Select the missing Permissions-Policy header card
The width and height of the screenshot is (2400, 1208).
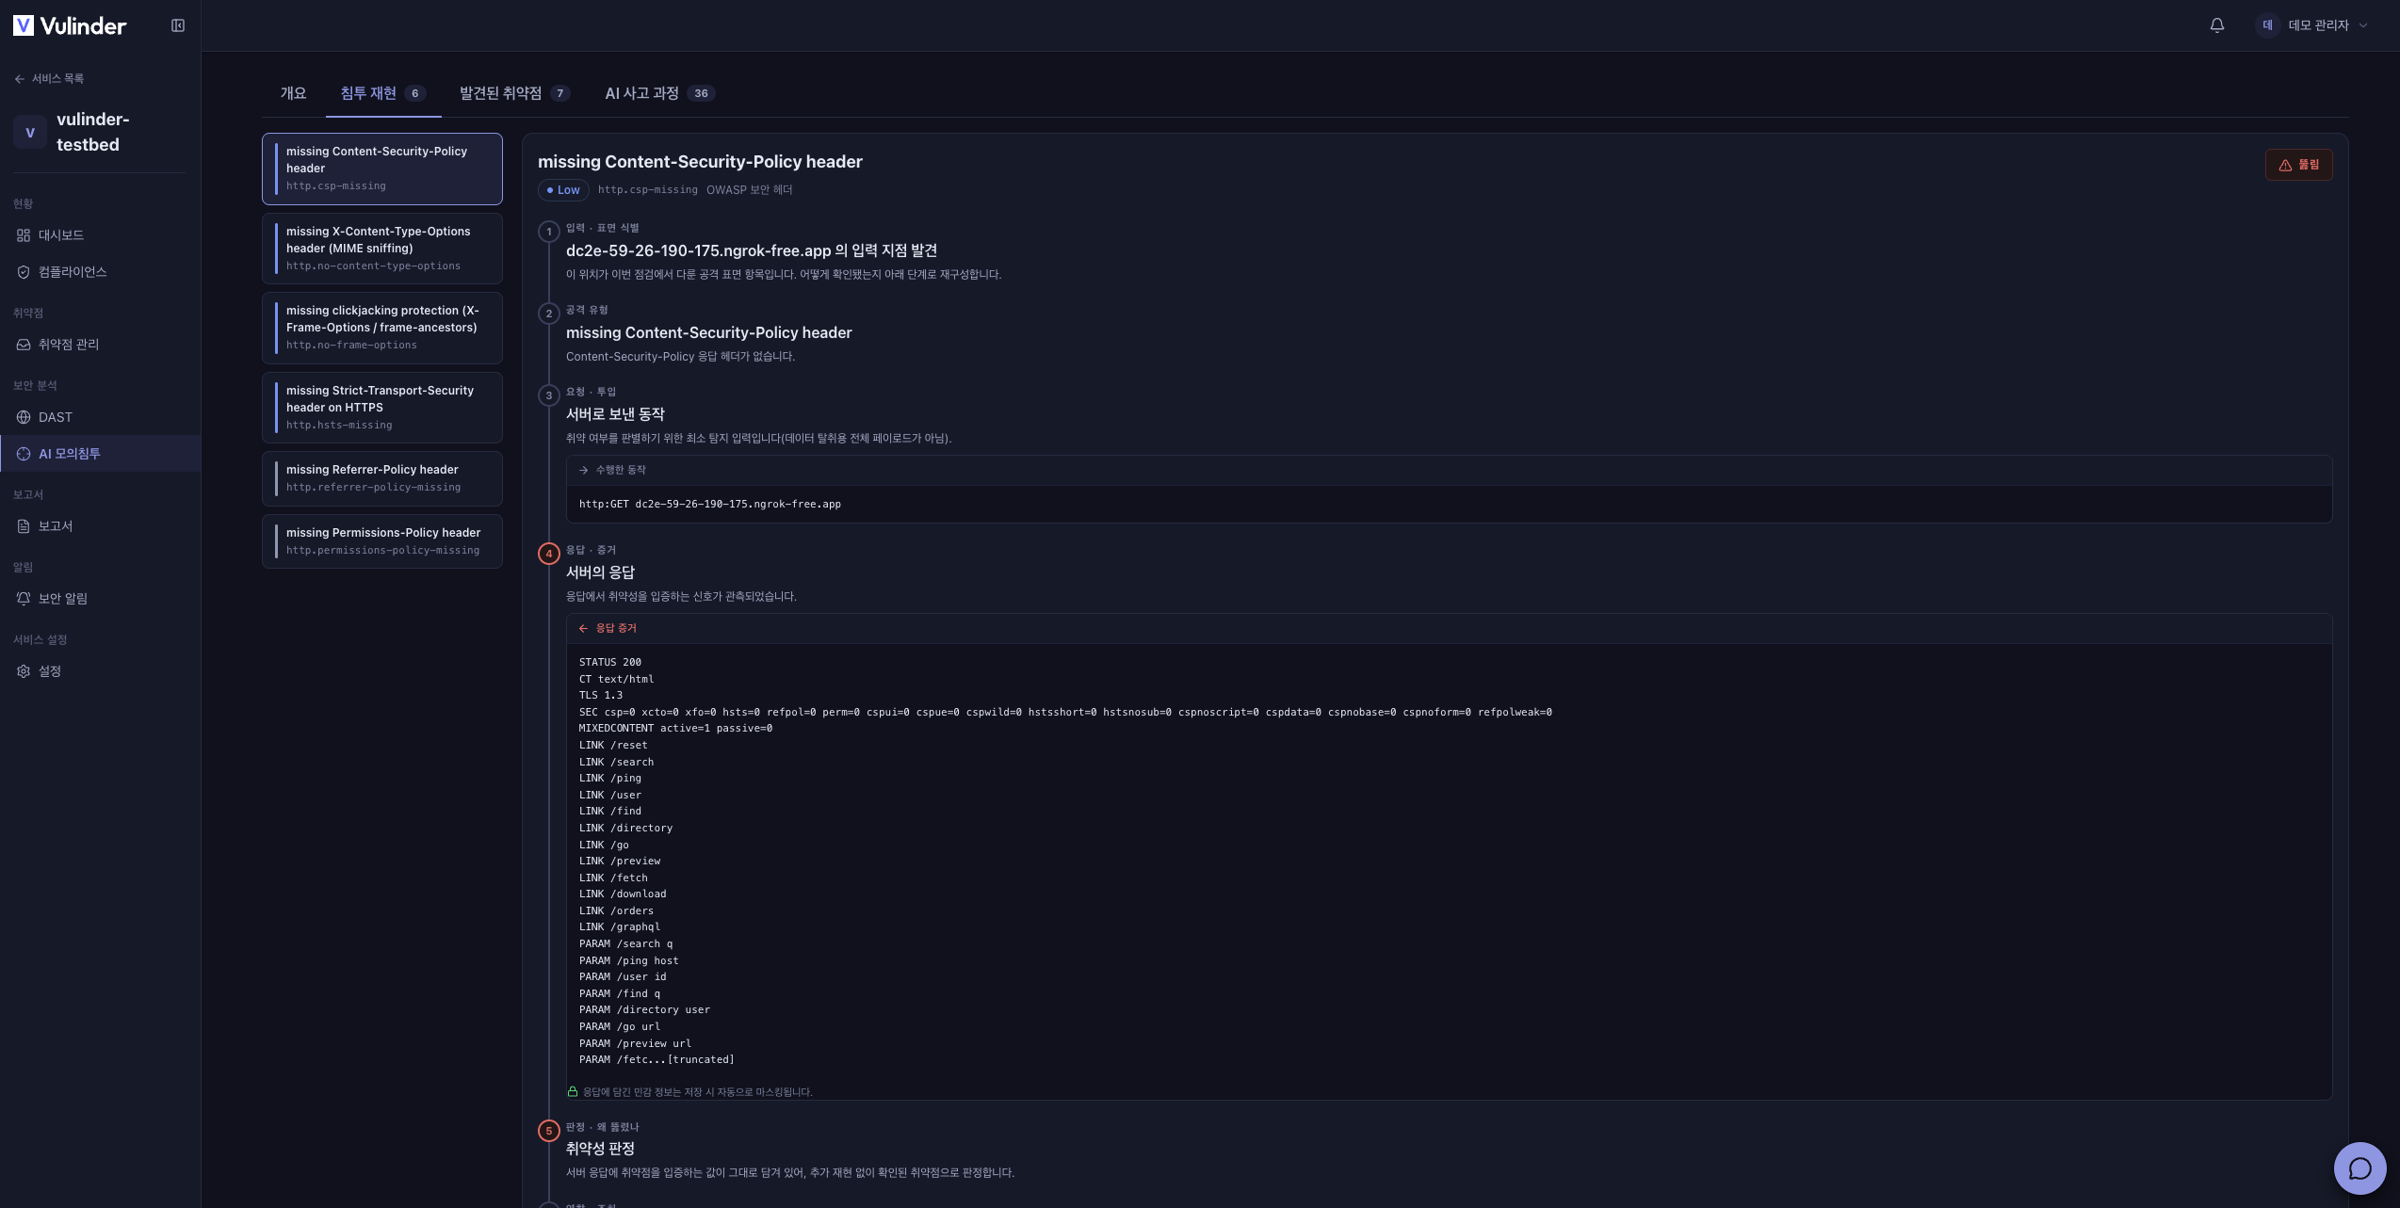(x=382, y=541)
